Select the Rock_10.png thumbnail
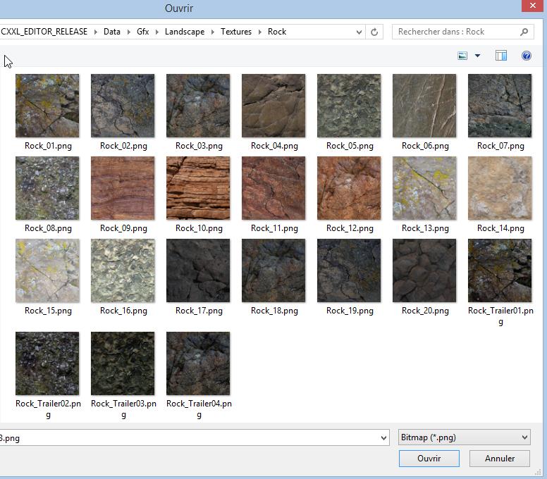The height and width of the screenshot is (479, 547). click(198, 189)
